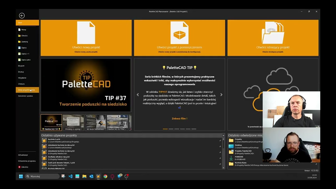The width and height of the screenshot is (336, 189).
Task: Select Otwórz in the sidebar
Action: 24,36
